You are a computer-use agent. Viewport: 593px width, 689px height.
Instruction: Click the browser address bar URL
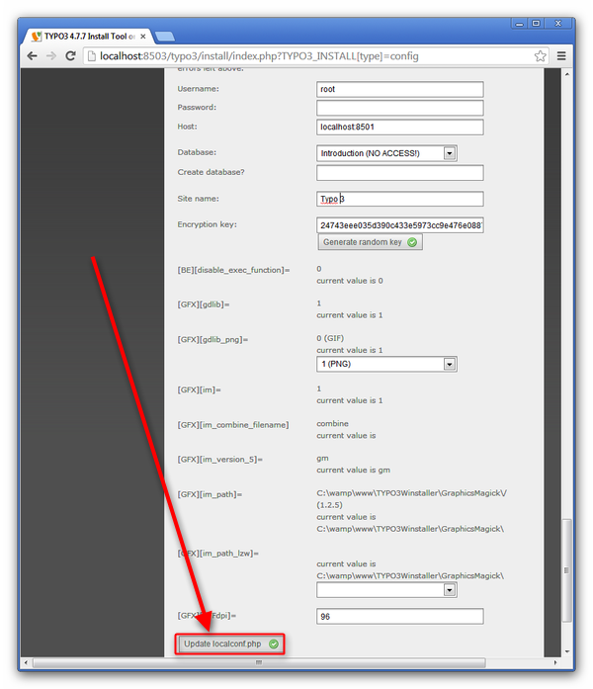(x=296, y=56)
